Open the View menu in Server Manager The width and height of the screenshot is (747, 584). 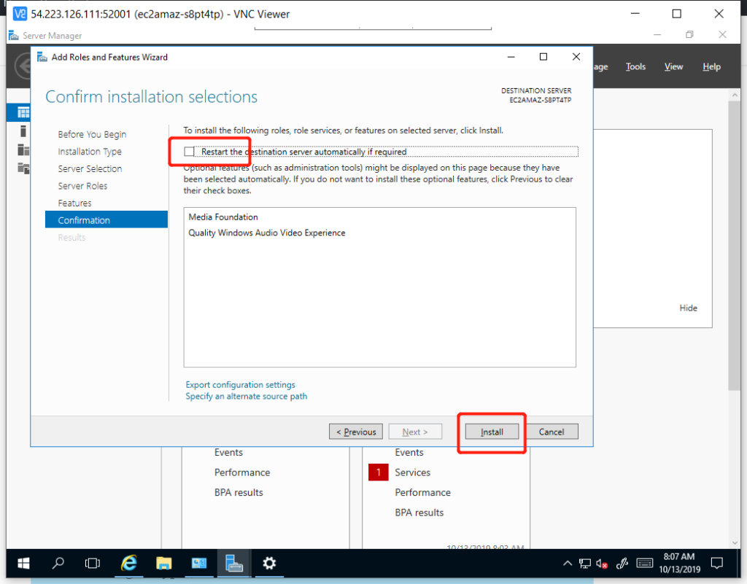[x=673, y=66]
